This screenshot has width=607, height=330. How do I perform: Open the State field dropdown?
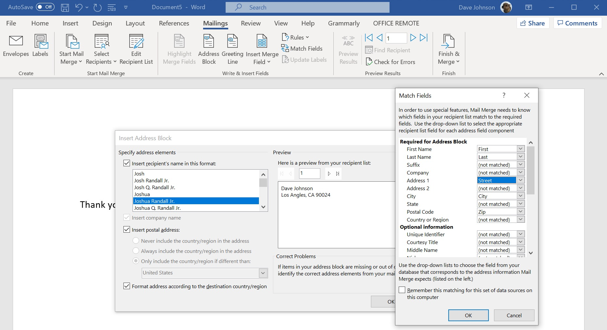click(521, 204)
